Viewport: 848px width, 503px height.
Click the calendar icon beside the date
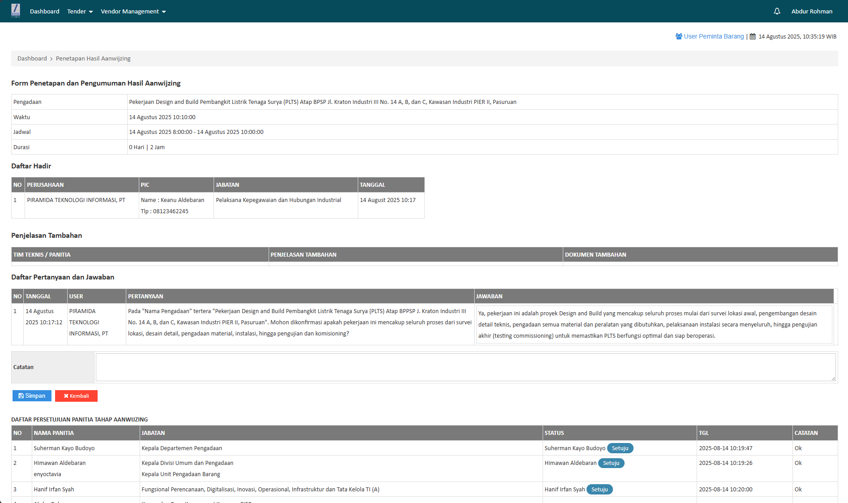tap(753, 37)
